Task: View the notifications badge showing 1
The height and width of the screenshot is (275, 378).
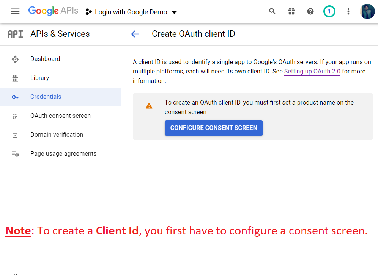Action: (x=329, y=11)
